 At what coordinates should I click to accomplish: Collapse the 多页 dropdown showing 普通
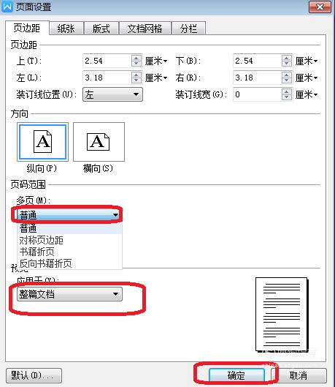point(69,215)
